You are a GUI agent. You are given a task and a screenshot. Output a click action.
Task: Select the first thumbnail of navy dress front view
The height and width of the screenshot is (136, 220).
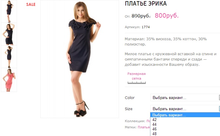[9, 11]
